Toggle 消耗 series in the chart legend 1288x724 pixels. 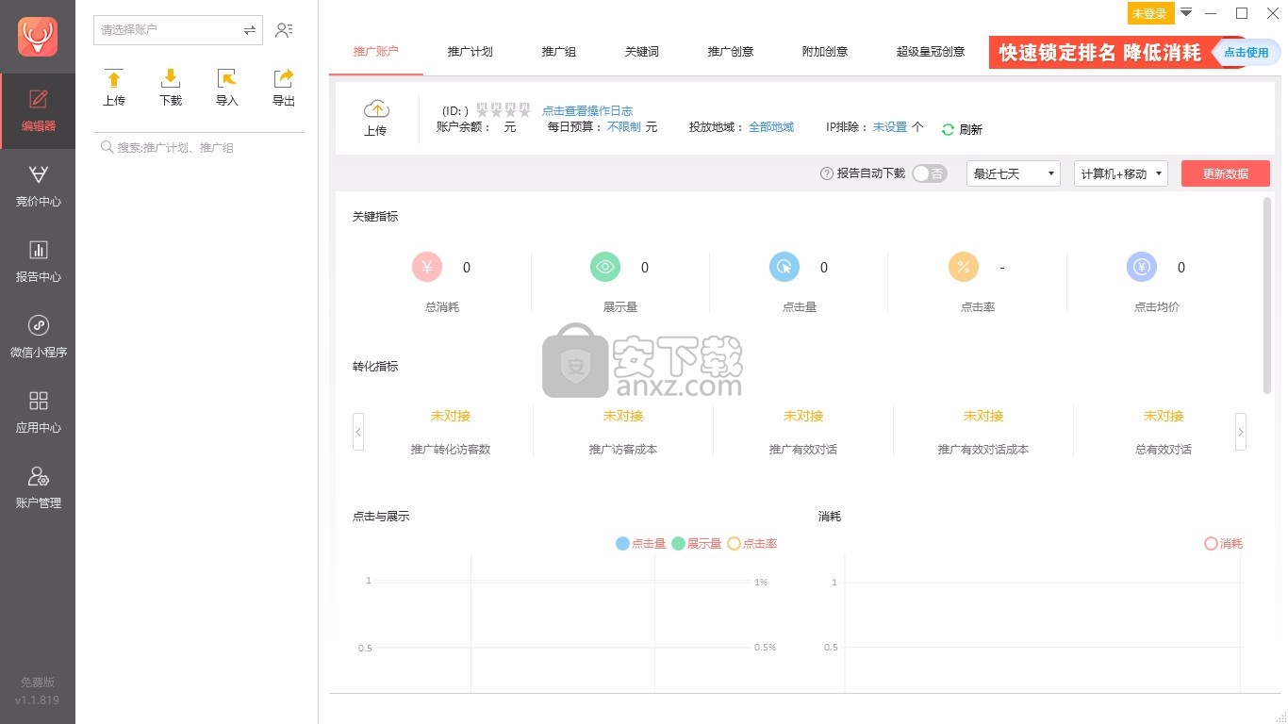pos(1224,543)
